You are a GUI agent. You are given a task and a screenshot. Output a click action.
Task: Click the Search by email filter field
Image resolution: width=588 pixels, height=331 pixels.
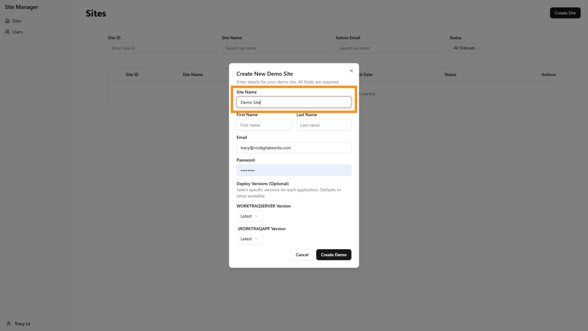point(390,48)
